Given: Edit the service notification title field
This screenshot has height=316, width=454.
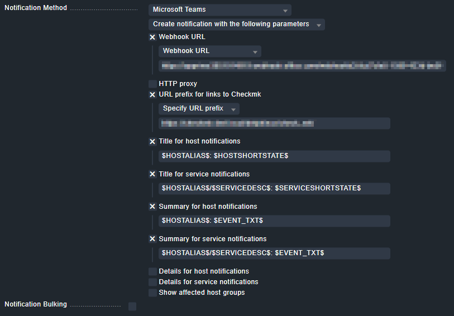Looking at the screenshot, I should pos(274,188).
